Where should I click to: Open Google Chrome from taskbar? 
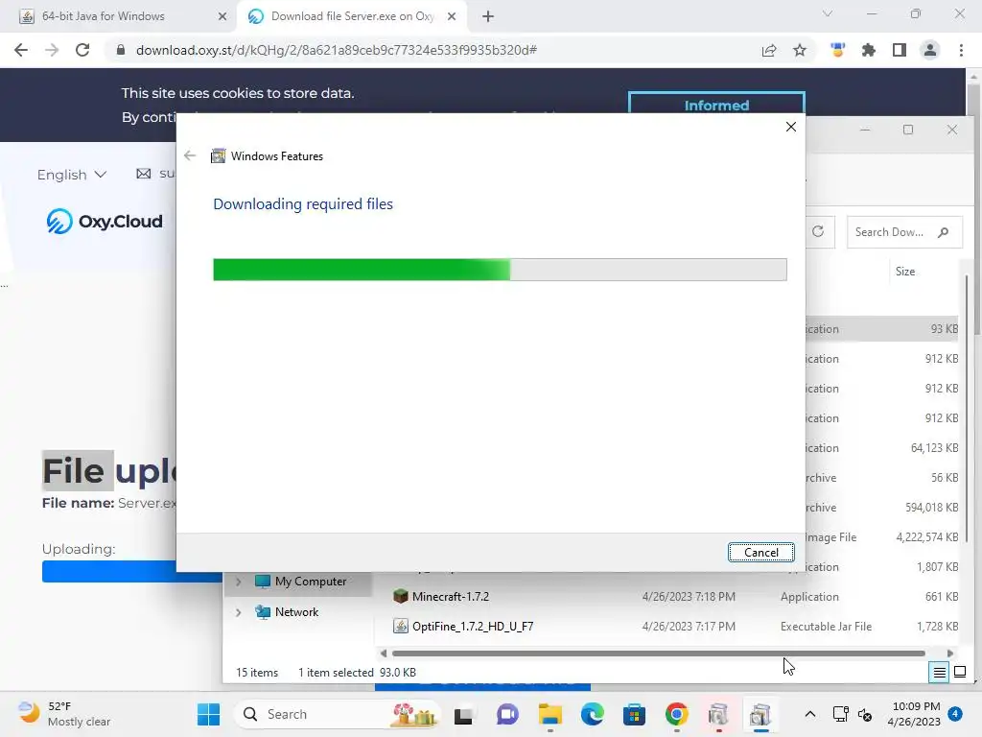[676, 714]
